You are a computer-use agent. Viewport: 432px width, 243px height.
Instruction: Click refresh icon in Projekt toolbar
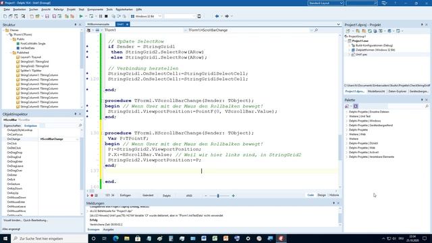tap(370, 31)
